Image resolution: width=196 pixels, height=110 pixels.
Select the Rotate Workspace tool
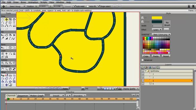(x=10, y=69)
